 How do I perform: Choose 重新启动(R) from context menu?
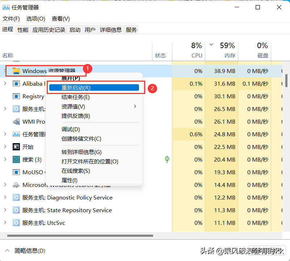click(94, 87)
